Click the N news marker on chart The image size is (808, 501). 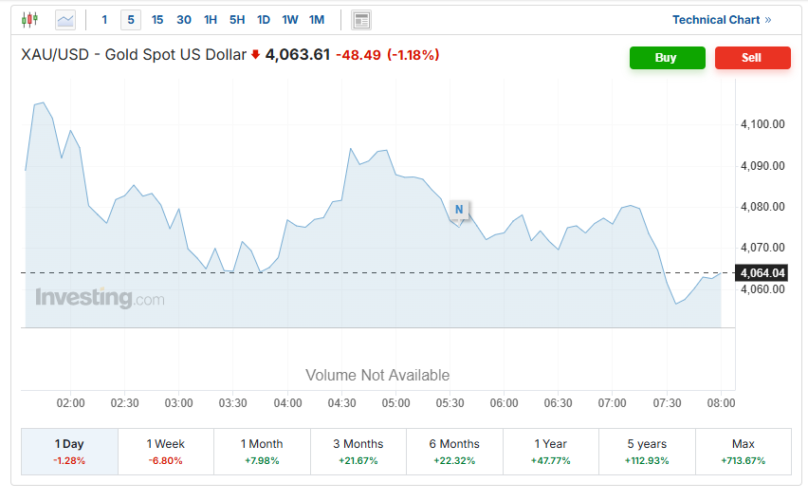[459, 209]
